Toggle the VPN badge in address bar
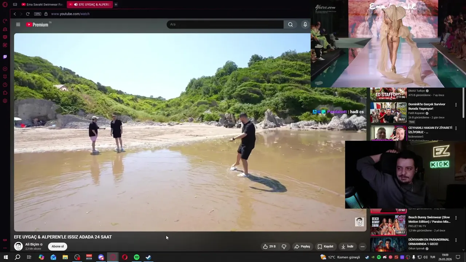Screen dimensions: 466x262 pyautogui.click(x=37, y=14)
